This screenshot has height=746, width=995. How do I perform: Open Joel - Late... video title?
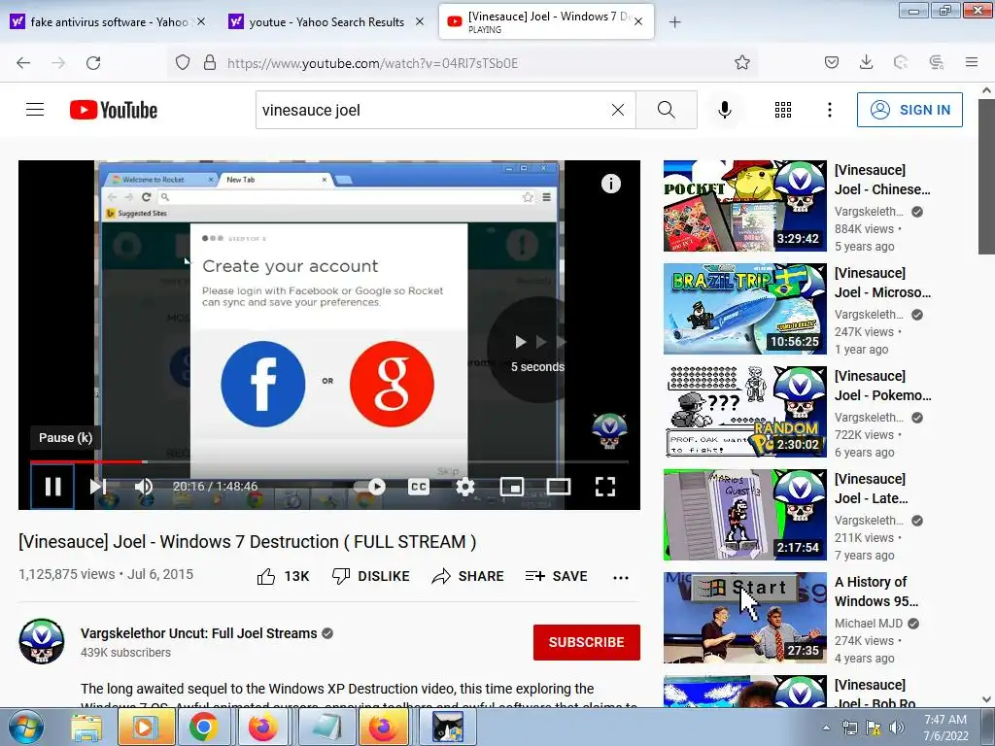872,489
